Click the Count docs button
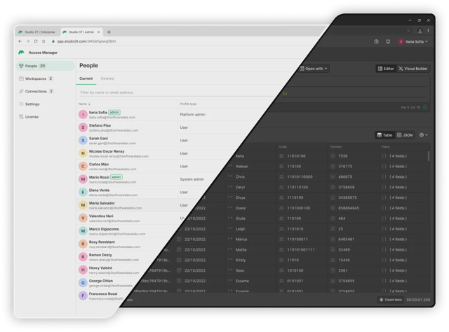Image resolution: width=449 pixels, height=332 pixels. (390, 300)
